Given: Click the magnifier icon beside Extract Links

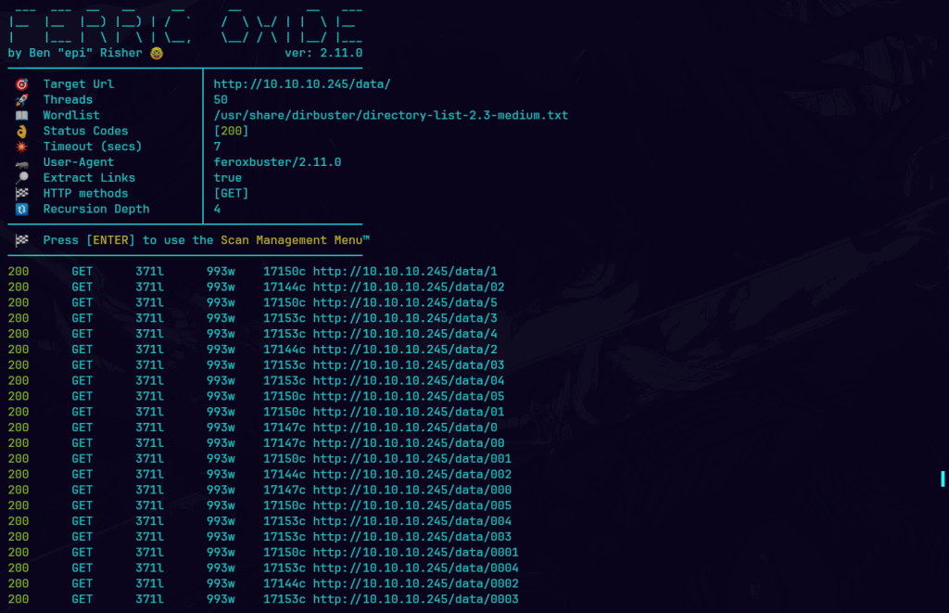Looking at the screenshot, I should 21,178.
